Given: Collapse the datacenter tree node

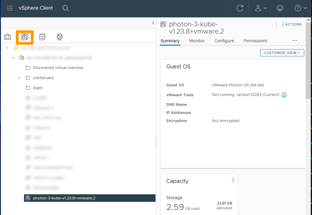Looking at the screenshot, I should click(x=13, y=58).
